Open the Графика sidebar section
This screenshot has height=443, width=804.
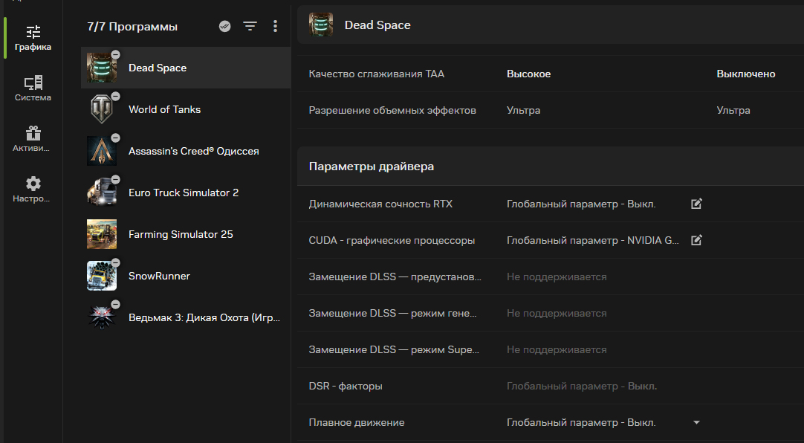[x=33, y=38]
